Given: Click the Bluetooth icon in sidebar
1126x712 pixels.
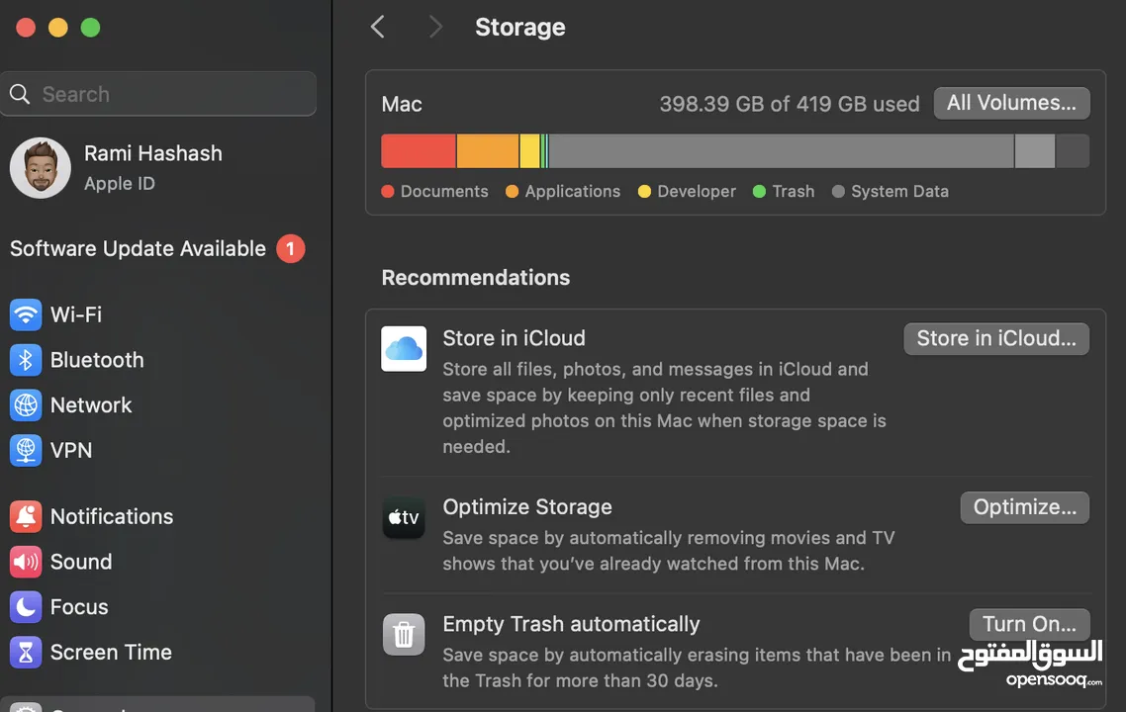Looking at the screenshot, I should (x=26, y=360).
